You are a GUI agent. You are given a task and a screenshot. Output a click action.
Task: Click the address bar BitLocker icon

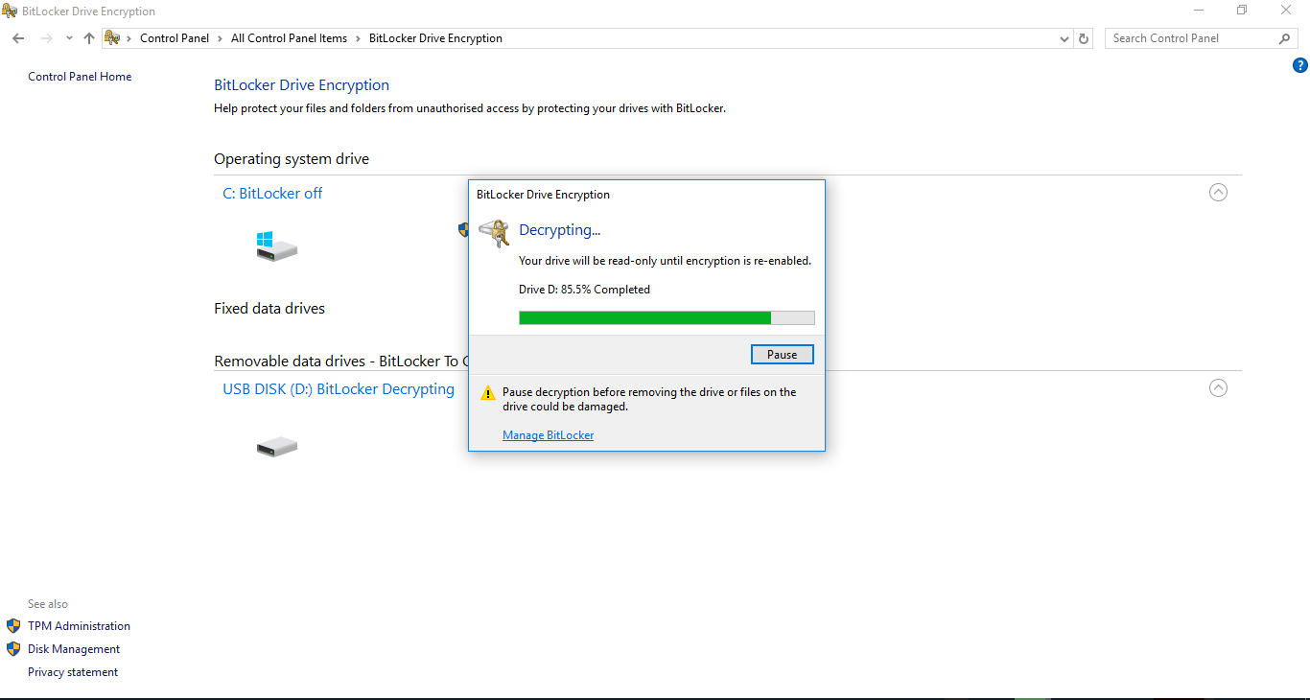pyautogui.click(x=112, y=38)
